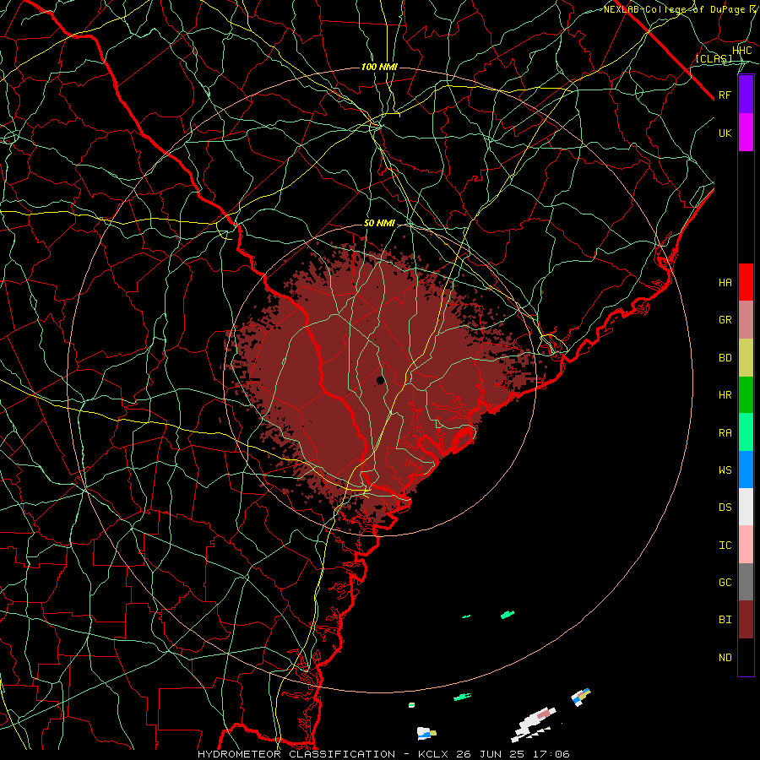Click the KCLX radar site identifier
Image resolution: width=760 pixels, height=760 pixels.
point(433,754)
